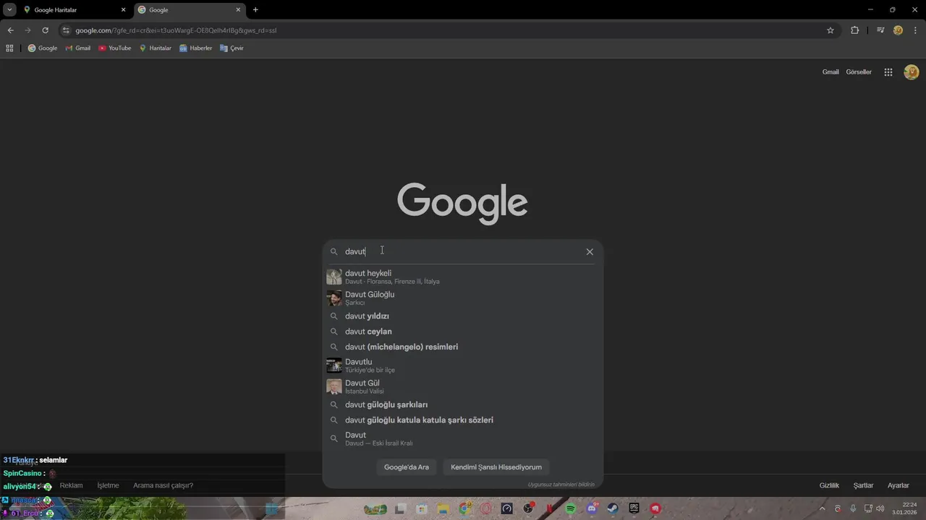Close the active Google tab
The image size is (926, 520).
coord(239,10)
